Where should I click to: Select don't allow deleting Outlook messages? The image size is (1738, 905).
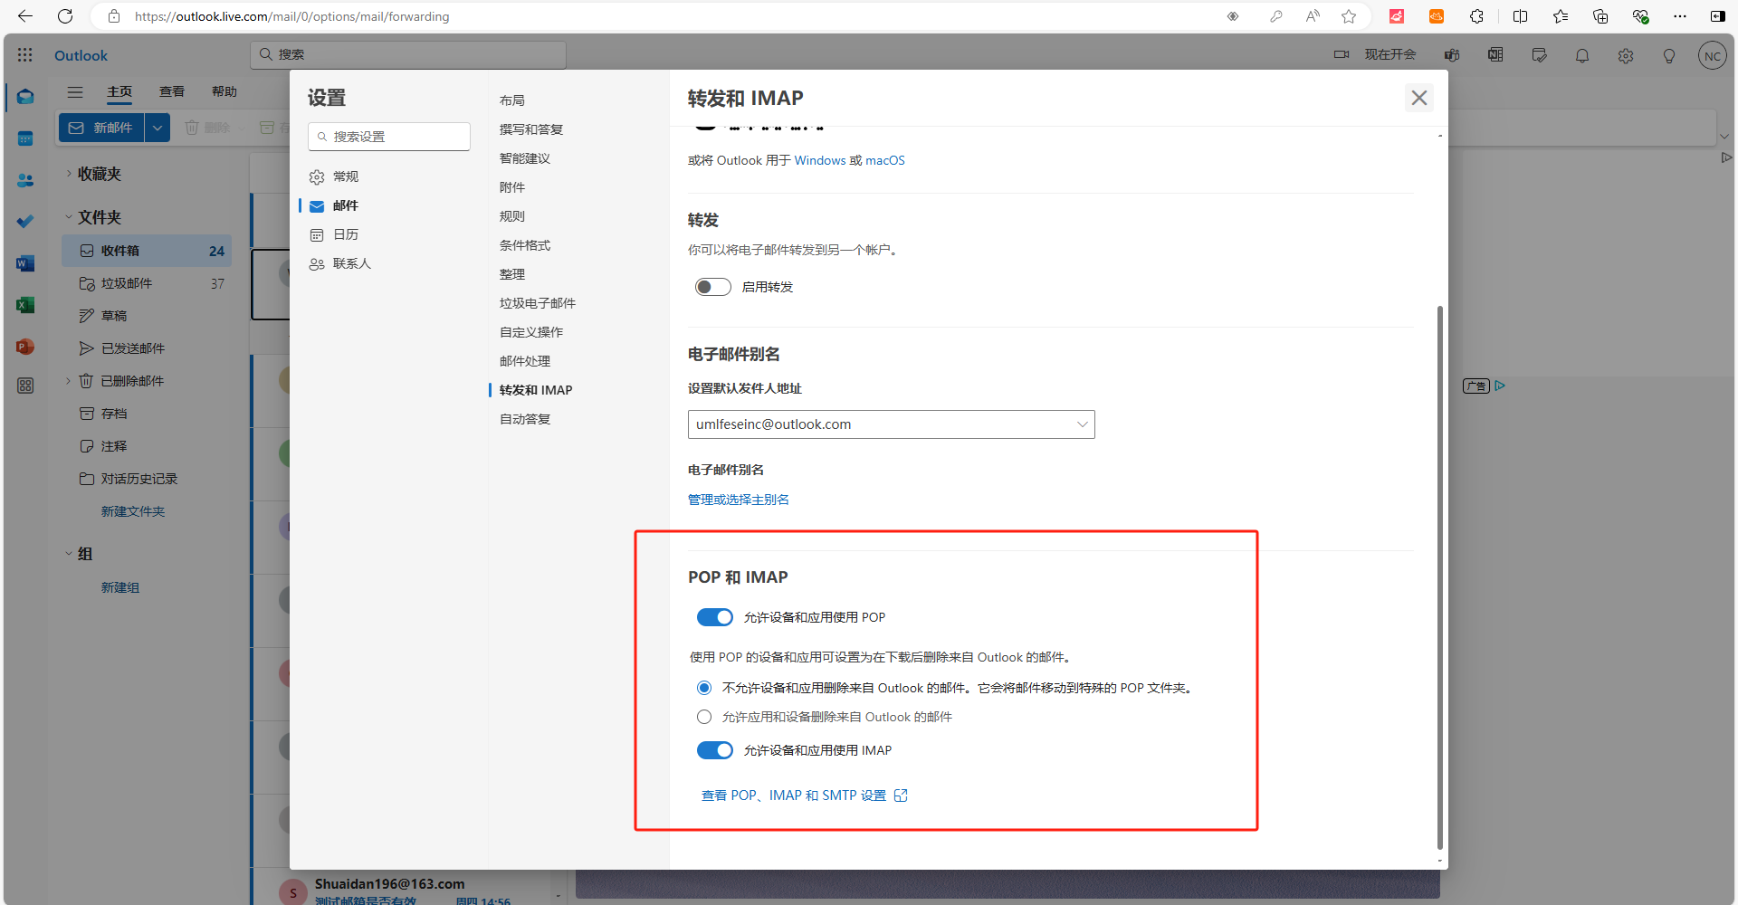[704, 688]
